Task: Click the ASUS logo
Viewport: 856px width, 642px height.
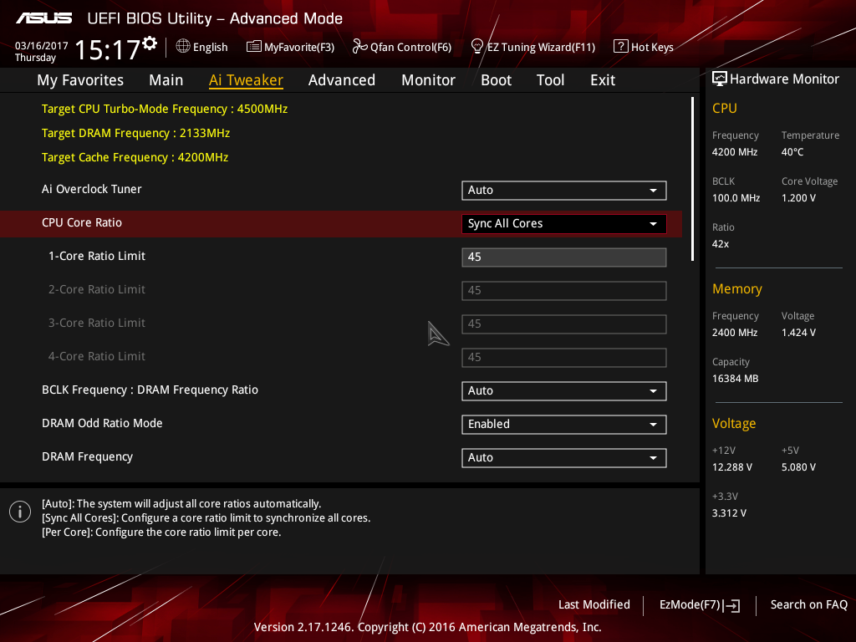Action: (43, 18)
